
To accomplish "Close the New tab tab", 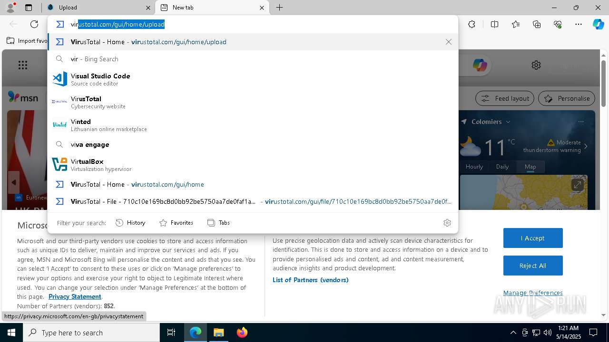I will [262, 8].
